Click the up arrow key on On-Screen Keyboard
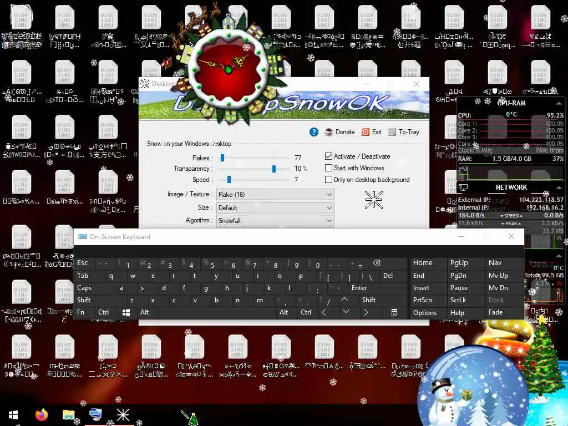This screenshot has height=426, width=568. tap(344, 300)
